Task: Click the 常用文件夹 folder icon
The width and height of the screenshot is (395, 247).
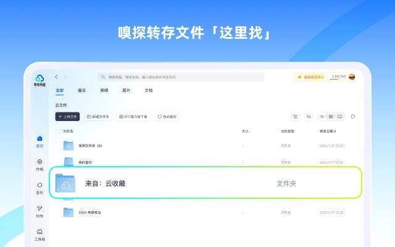Action: (69, 146)
